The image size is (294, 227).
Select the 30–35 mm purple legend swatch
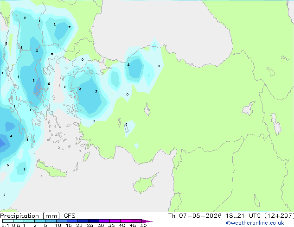pos(104,221)
